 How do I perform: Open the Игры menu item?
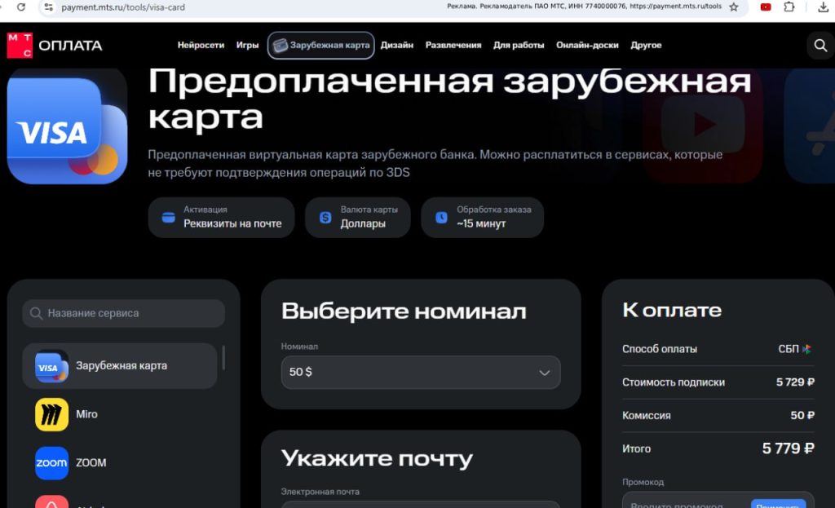click(x=247, y=45)
